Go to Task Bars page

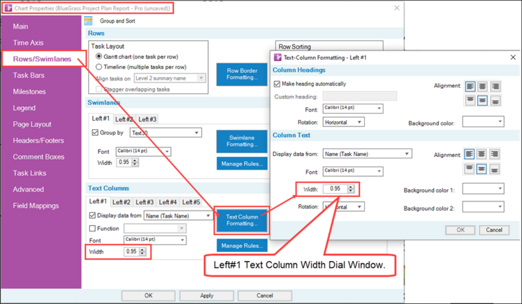[29, 75]
